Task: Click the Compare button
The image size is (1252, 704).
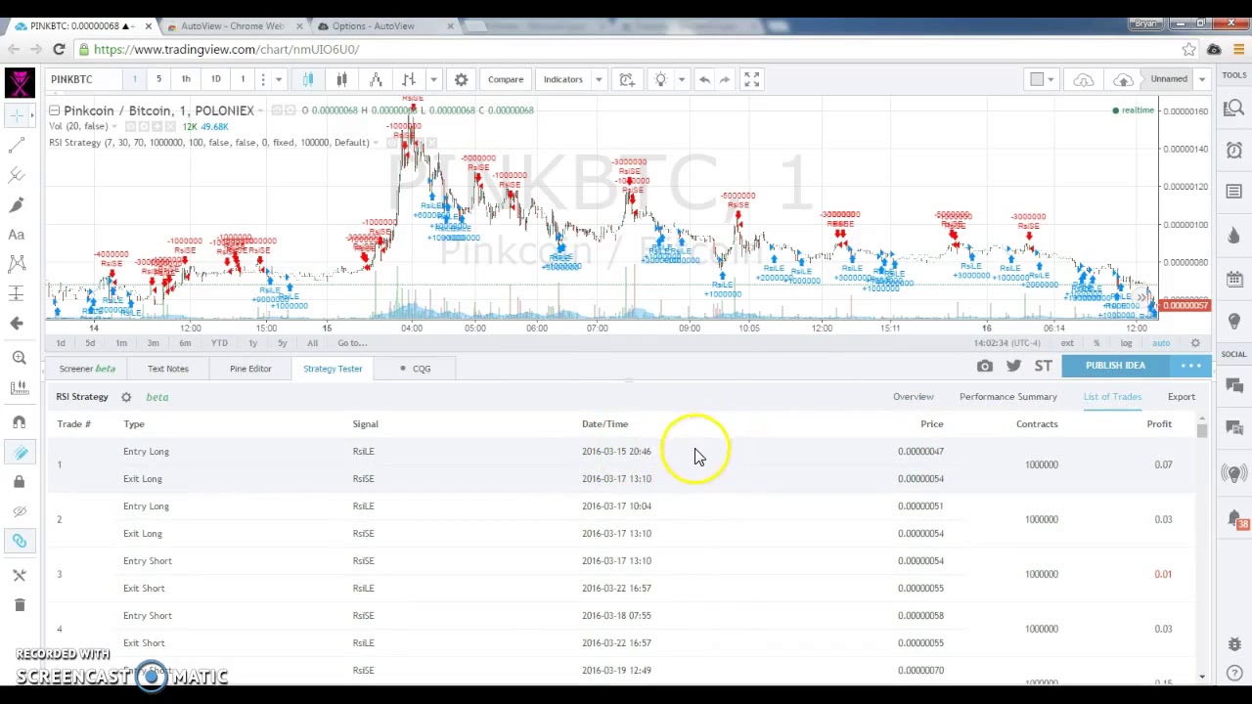Action: point(506,79)
